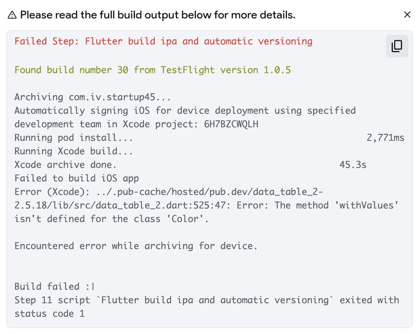Click the 'Running pod install...' line
420x334 pixels.
pos(73,138)
